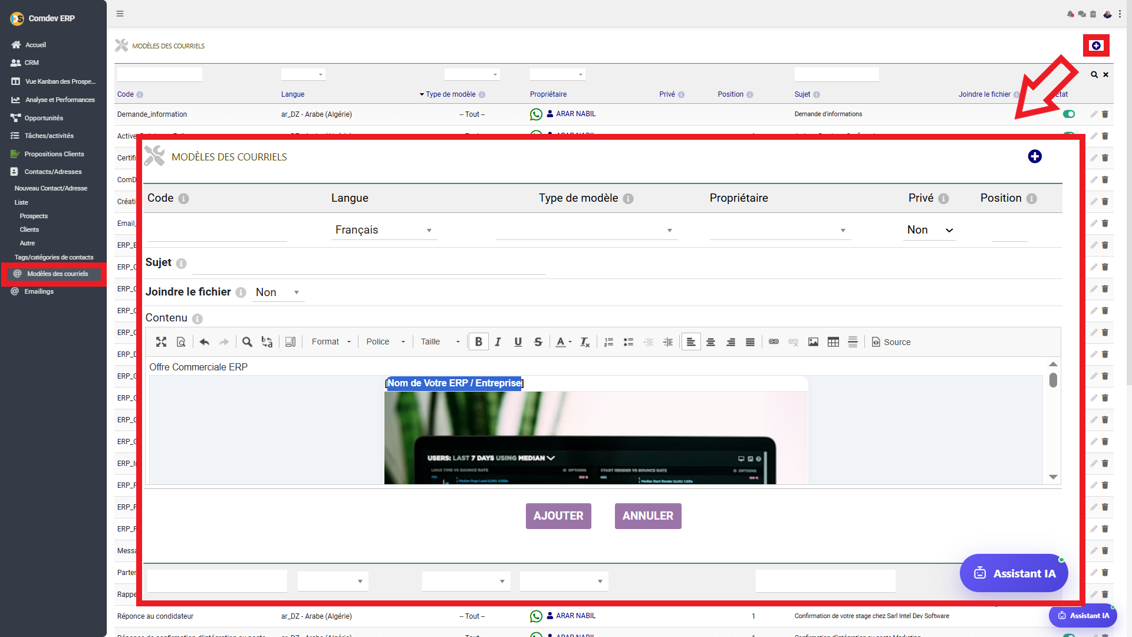
Task: Open the Taille size dropdown
Action: pos(440,342)
